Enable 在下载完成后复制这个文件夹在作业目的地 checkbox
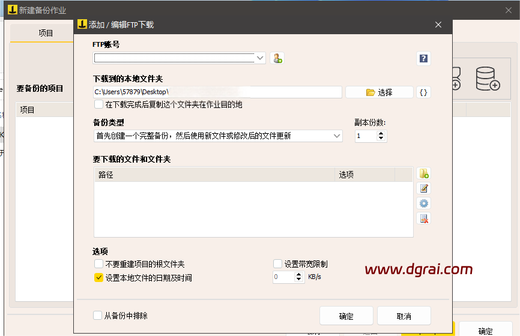The width and height of the screenshot is (520, 336). pyautogui.click(x=99, y=104)
